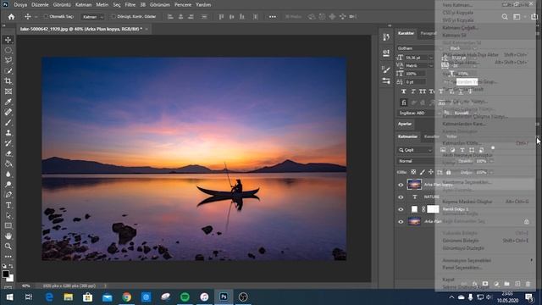The width and height of the screenshot is (542, 305).
Task: Open the Search icon at top right
Action: click(505, 17)
